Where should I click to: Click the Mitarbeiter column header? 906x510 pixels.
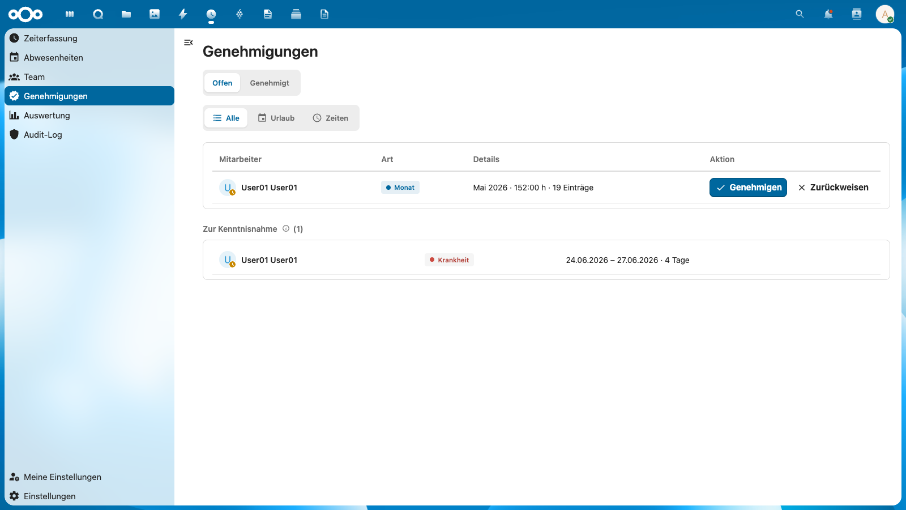[240, 159]
